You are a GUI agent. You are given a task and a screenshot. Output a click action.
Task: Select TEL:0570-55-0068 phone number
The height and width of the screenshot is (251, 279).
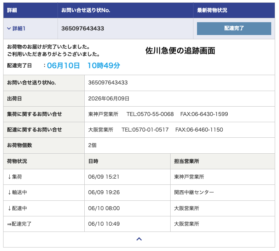point(150,114)
